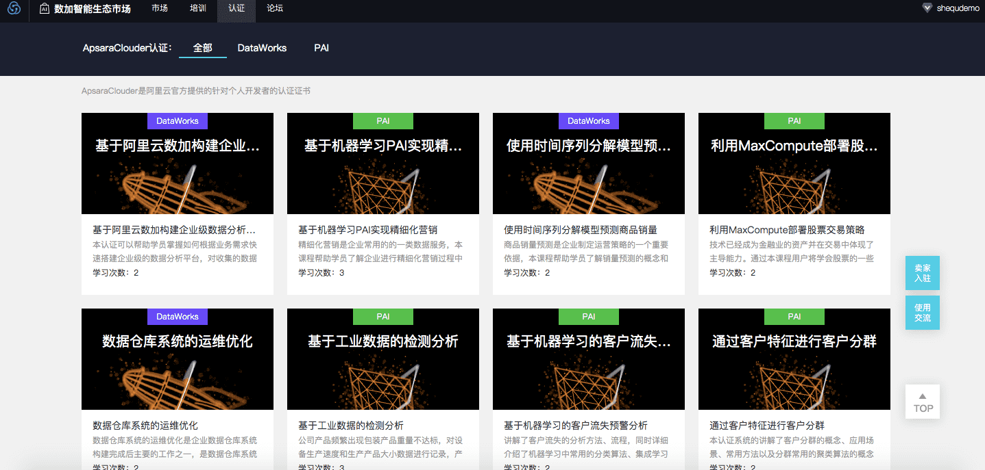Click PAI badge on 基于机器学习的客户流失 card
985x470 pixels.
[589, 317]
